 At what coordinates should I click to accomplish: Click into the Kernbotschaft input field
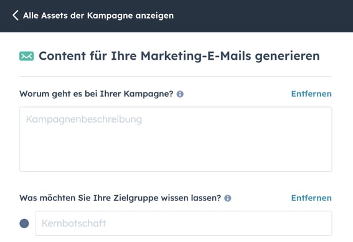[183, 223]
